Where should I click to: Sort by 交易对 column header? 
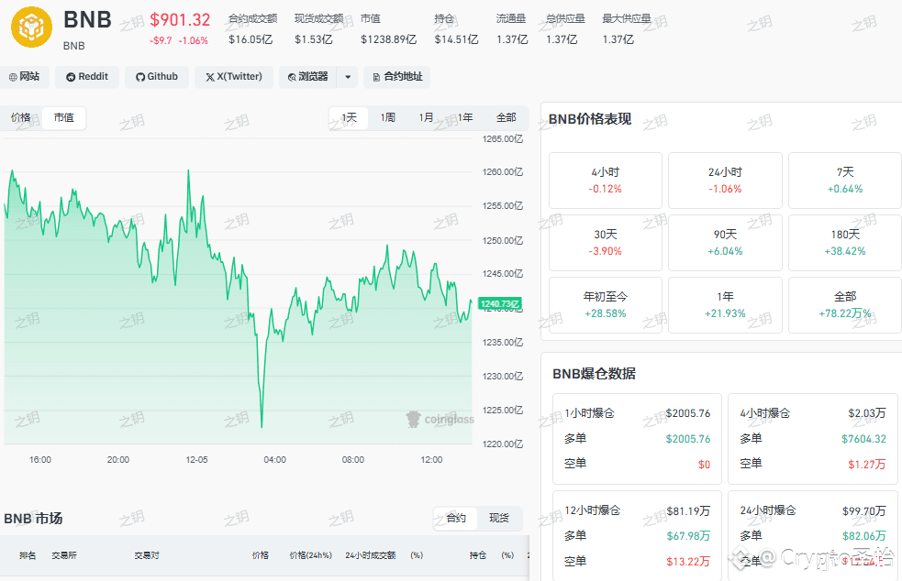click(x=147, y=555)
